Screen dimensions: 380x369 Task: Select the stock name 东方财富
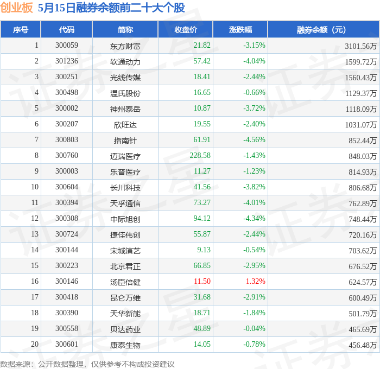[125, 46]
